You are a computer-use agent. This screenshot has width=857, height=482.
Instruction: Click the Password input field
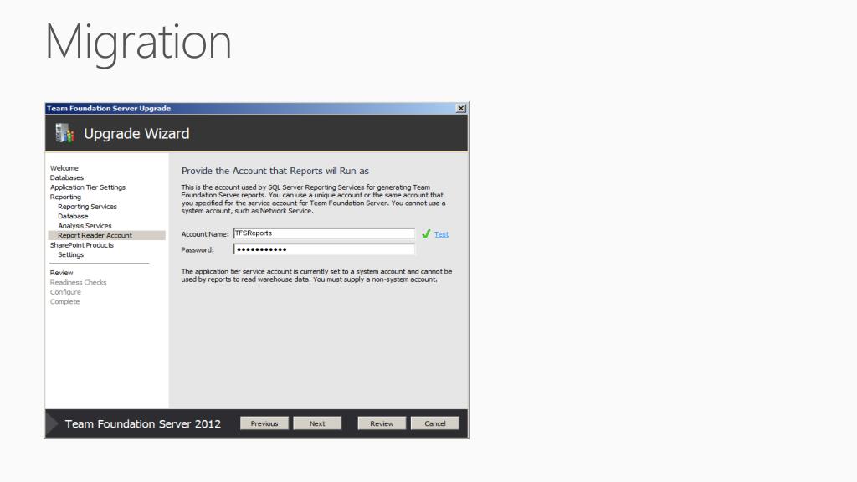(x=324, y=249)
